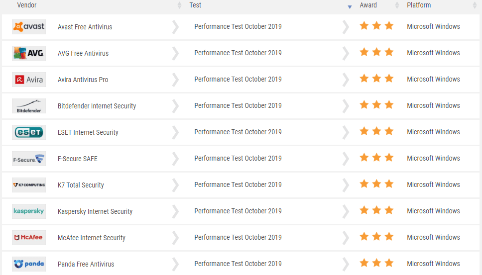The width and height of the screenshot is (482, 275).
Task: Open chevron before ESET's award stars
Action: click(346, 133)
